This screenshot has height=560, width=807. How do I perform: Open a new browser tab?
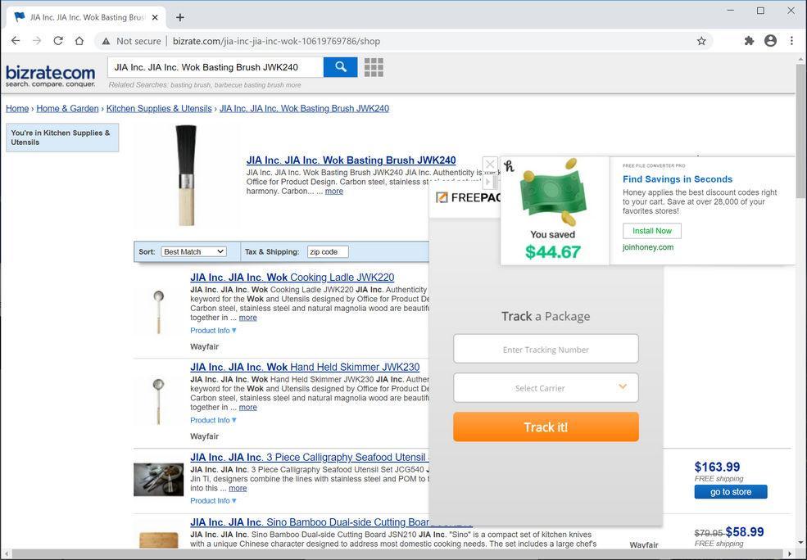pyautogui.click(x=179, y=17)
